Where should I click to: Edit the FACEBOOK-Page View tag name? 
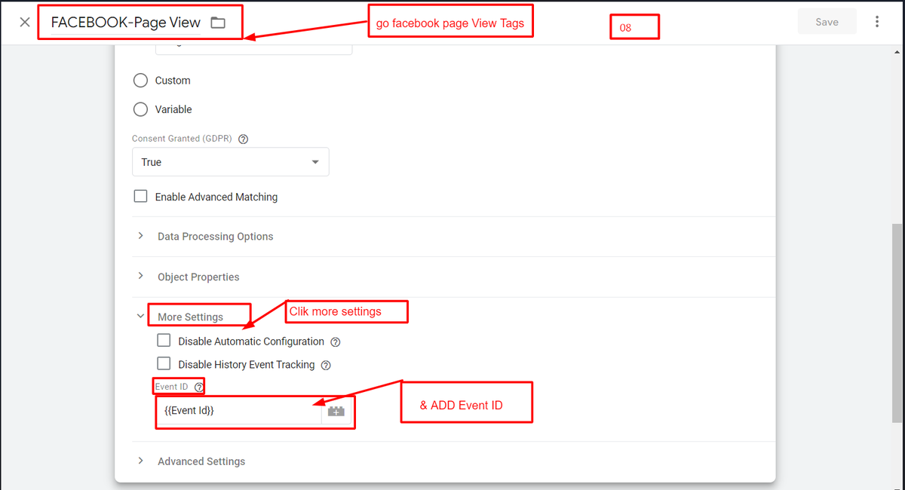pyautogui.click(x=125, y=23)
